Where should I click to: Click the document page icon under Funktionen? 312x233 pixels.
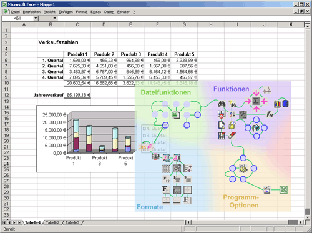point(222,125)
